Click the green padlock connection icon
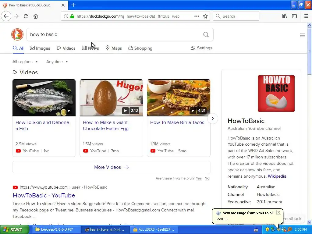312x234 pixels. [x=72, y=16]
